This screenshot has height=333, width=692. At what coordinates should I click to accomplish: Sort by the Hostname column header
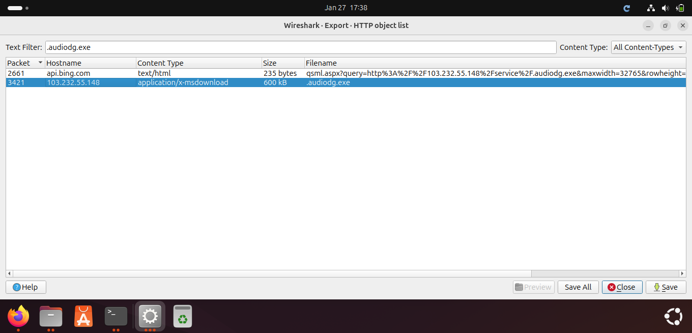coord(90,63)
